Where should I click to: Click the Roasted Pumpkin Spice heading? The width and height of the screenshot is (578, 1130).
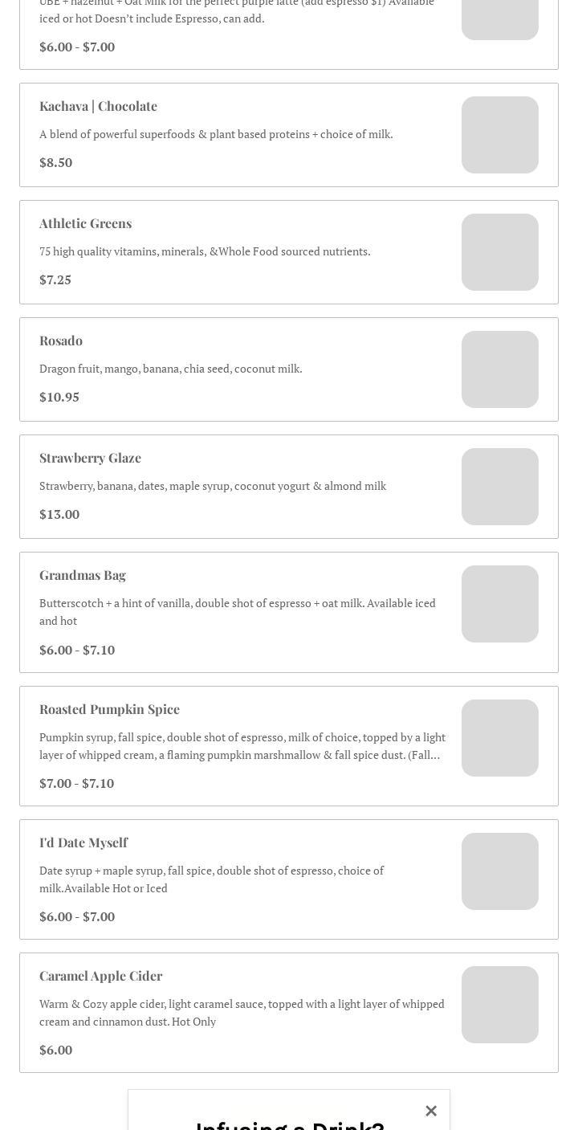click(x=109, y=709)
